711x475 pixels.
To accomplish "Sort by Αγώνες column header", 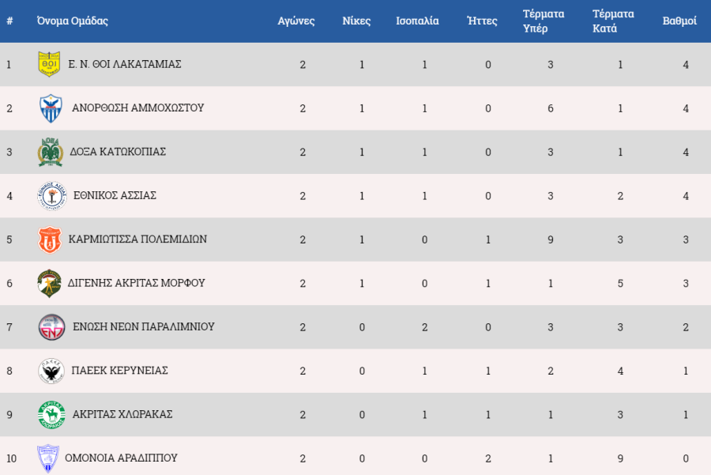I will point(296,21).
